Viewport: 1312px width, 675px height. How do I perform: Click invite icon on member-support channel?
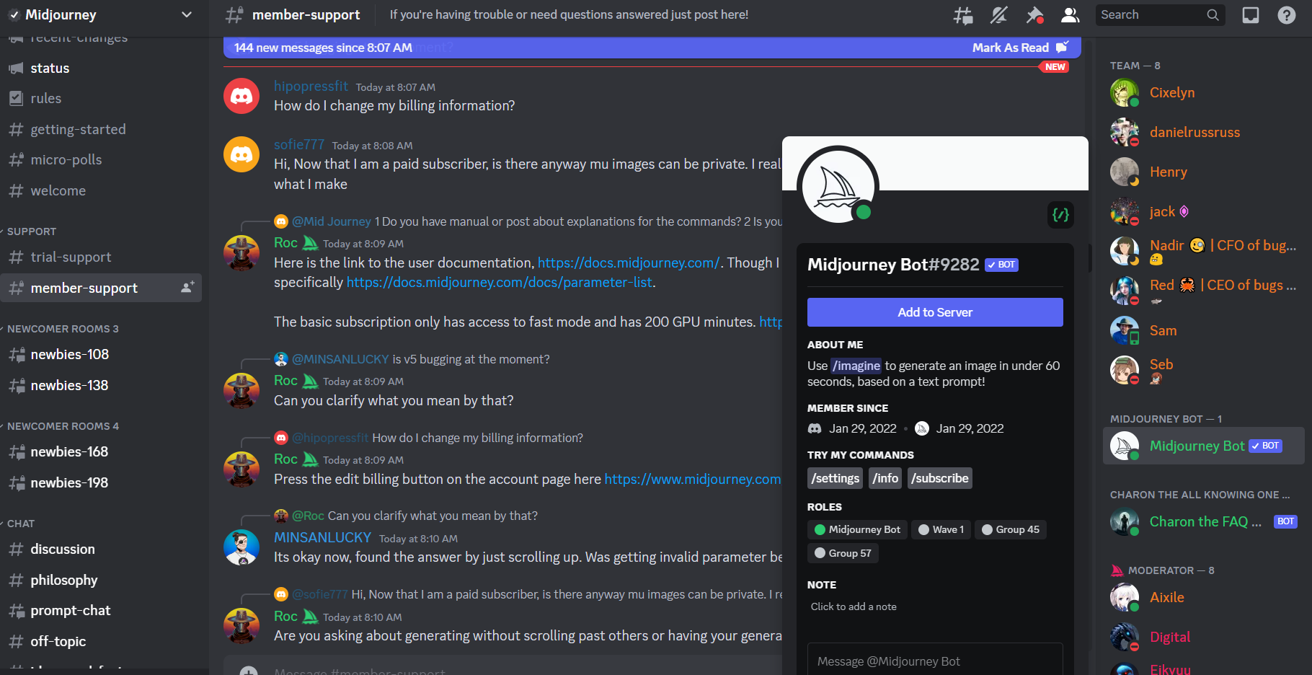pos(187,288)
